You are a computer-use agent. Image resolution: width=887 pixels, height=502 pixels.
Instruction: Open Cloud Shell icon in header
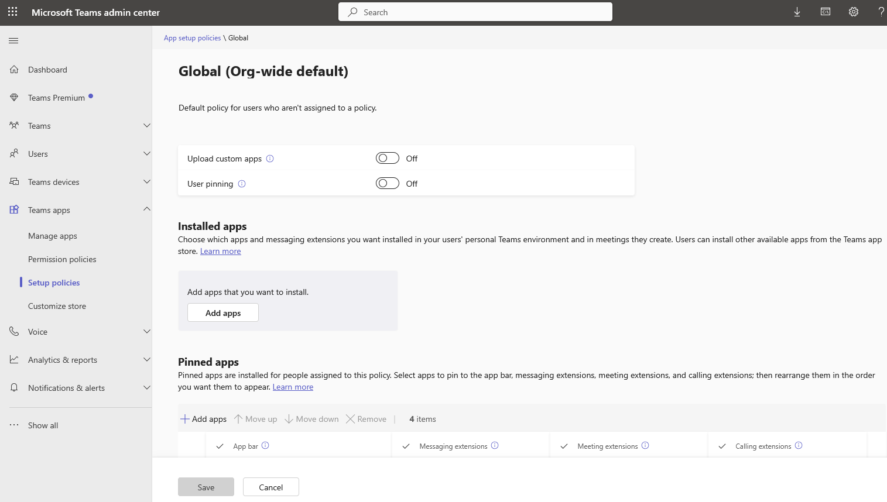tap(826, 12)
